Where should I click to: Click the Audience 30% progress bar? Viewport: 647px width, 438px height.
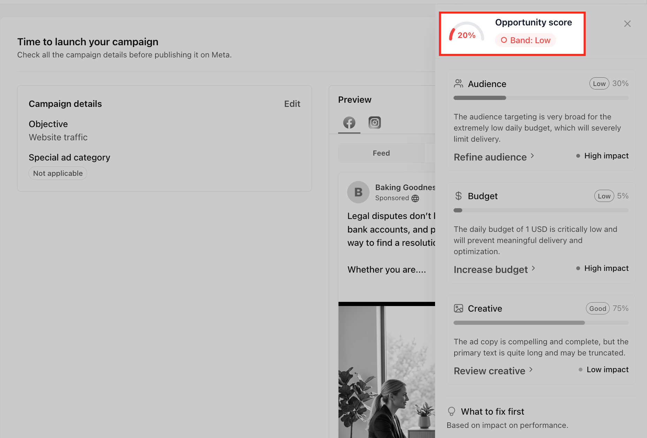tap(541, 98)
